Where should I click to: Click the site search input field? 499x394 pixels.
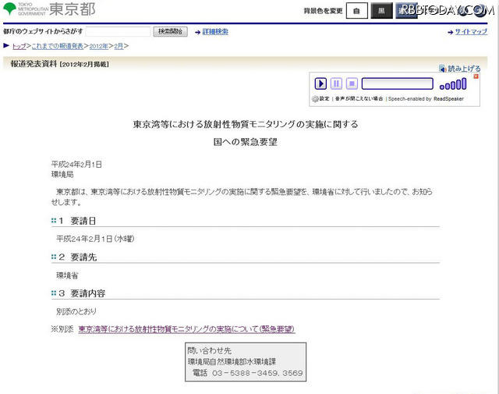coord(118,32)
